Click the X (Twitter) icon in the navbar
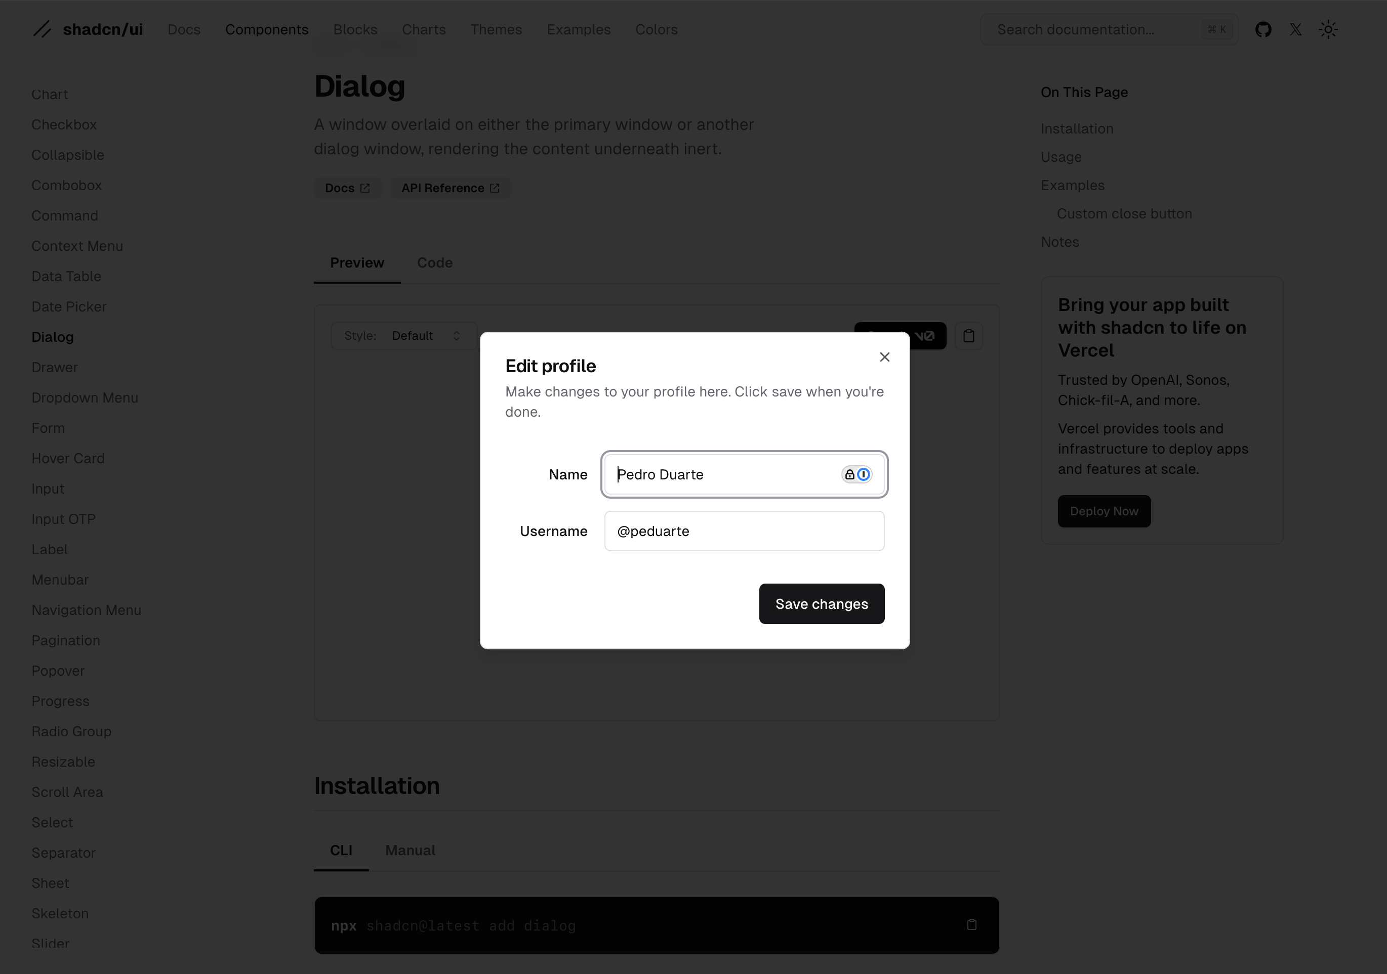 click(1295, 29)
